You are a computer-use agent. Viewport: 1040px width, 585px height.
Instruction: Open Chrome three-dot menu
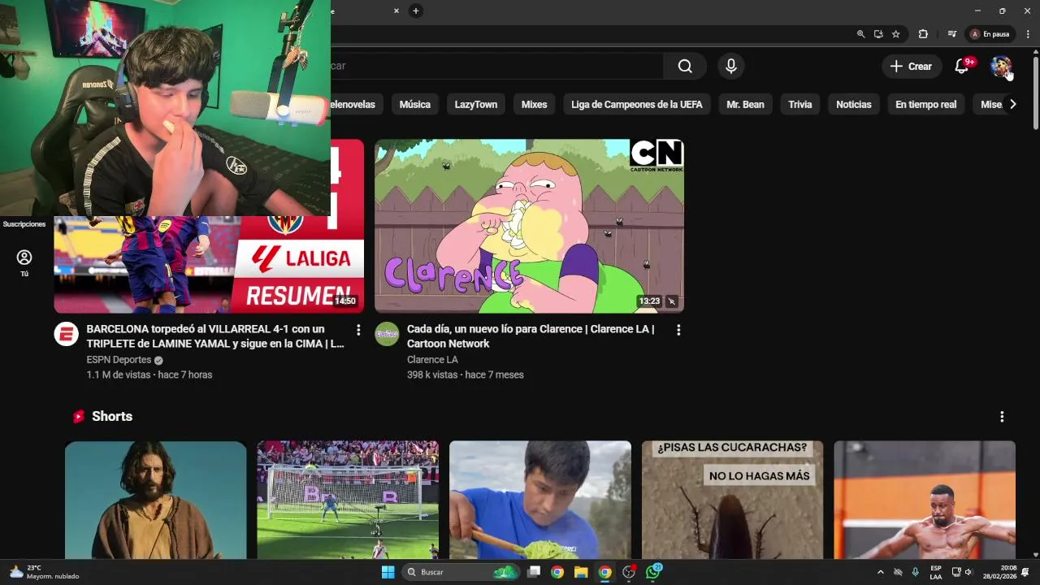tap(1028, 34)
